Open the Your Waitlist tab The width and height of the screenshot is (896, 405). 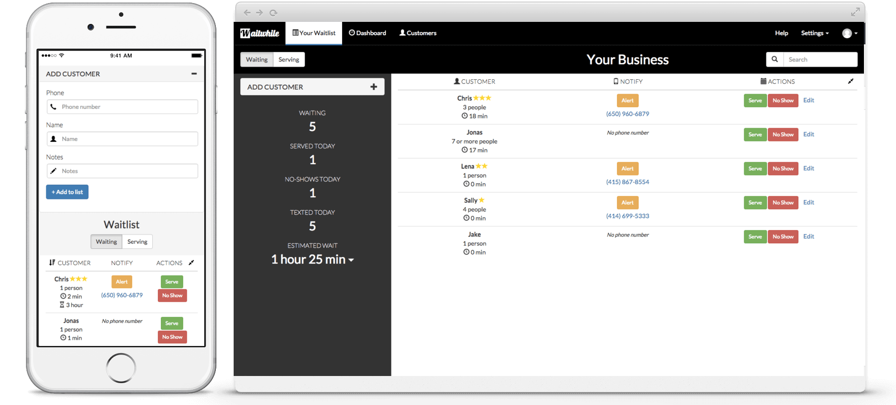(x=314, y=33)
